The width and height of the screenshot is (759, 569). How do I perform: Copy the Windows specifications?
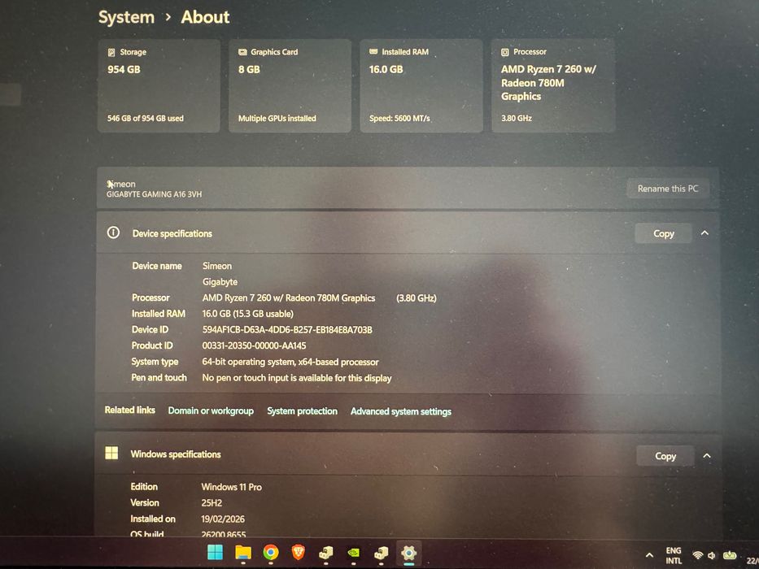pos(665,456)
